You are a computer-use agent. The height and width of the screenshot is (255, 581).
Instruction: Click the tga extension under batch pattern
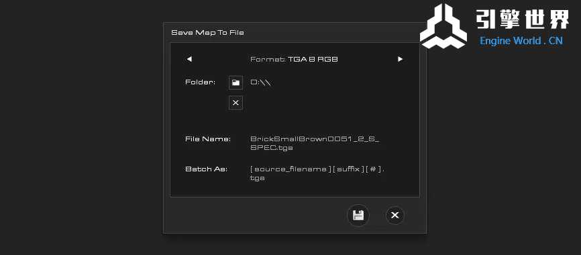[x=258, y=178]
